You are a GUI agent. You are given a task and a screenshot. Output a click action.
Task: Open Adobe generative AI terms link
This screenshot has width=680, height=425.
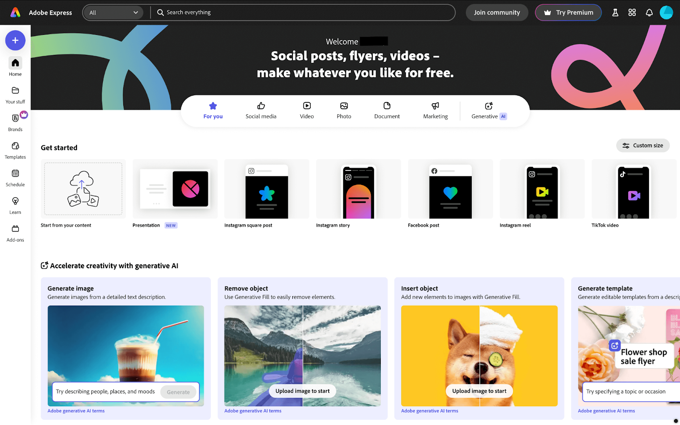[x=76, y=411]
